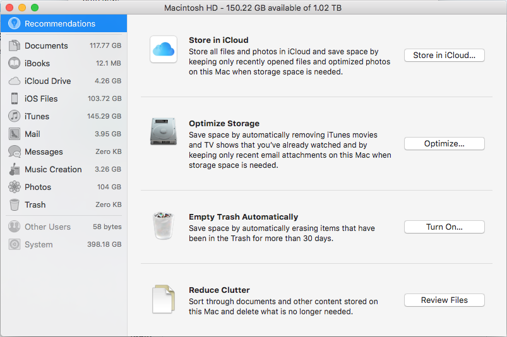
Task: Open the Messages label in the sidebar
Action: pos(44,151)
